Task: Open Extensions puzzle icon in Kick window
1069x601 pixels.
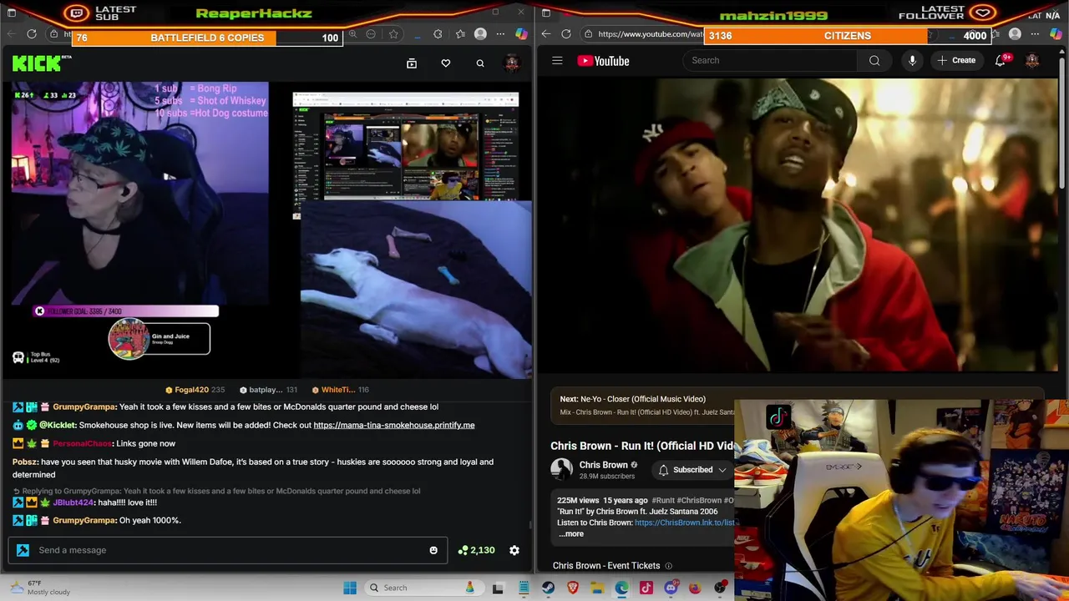Action: (438, 34)
